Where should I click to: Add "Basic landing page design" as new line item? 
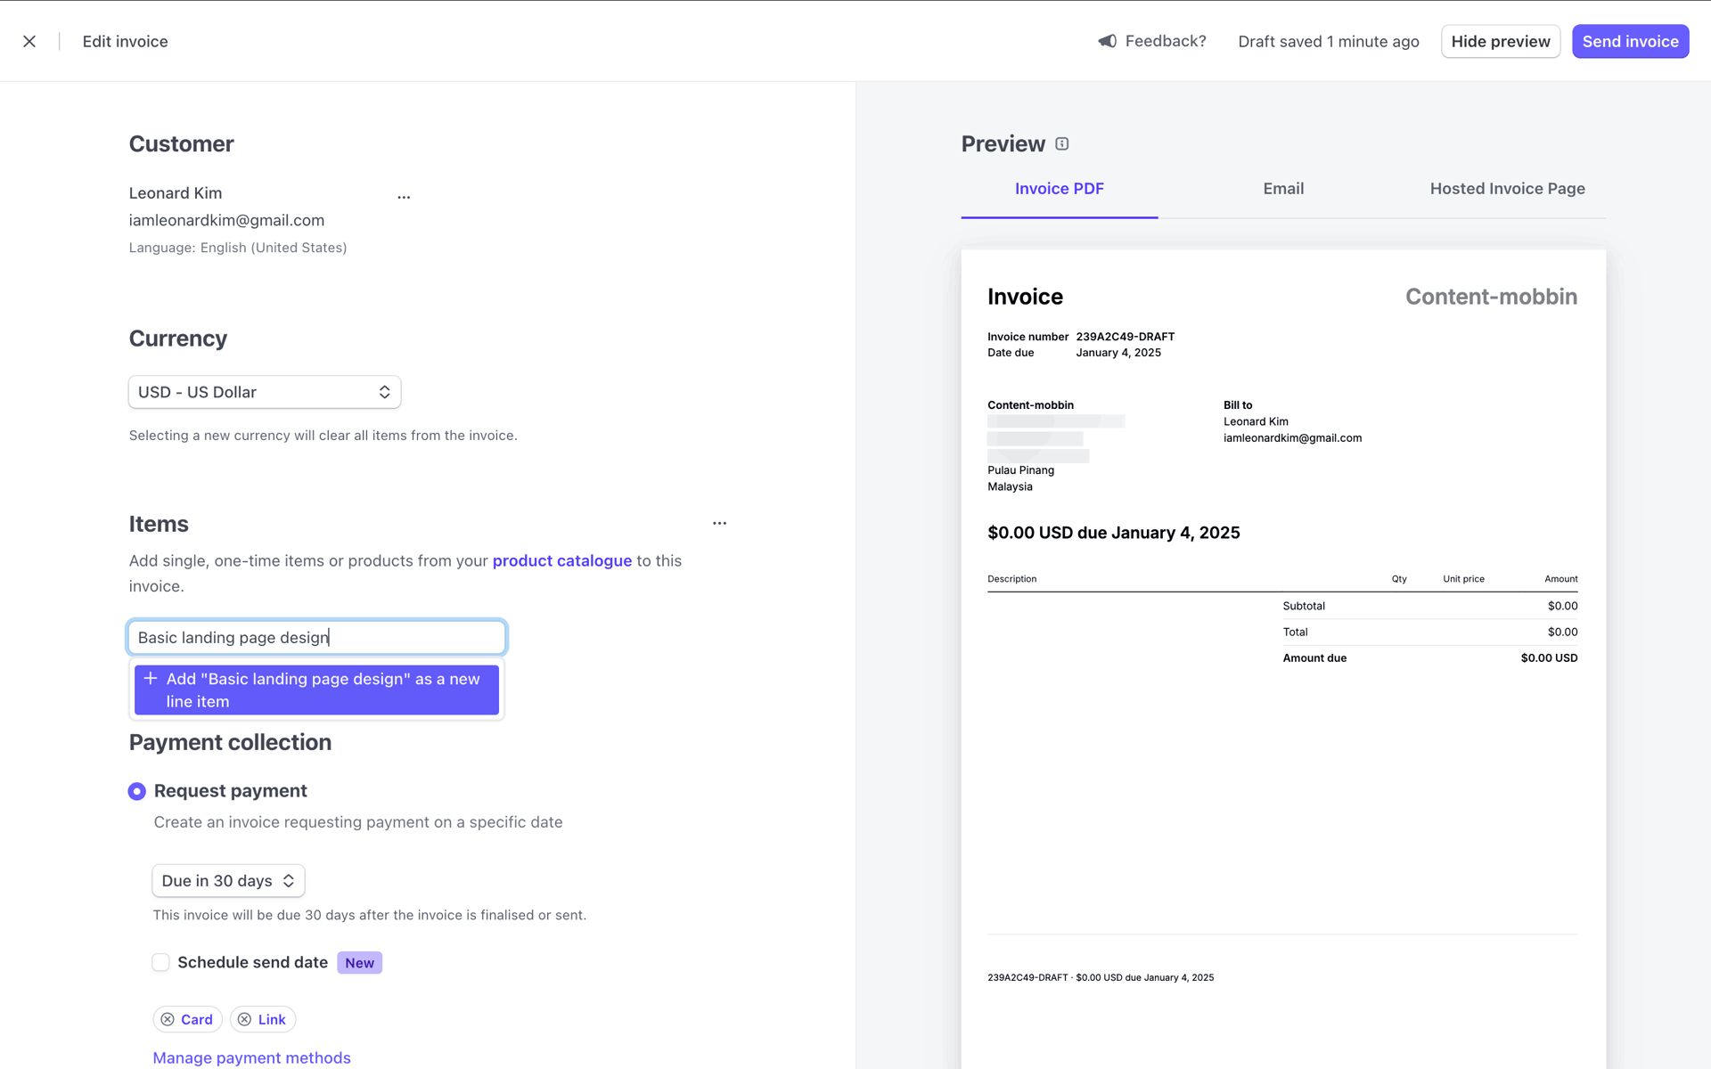pyautogui.click(x=316, y=690)
